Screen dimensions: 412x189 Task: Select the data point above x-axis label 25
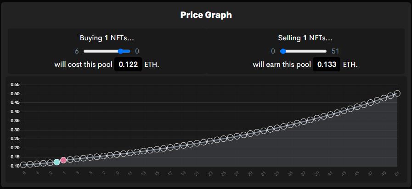(x=224, y=138)
